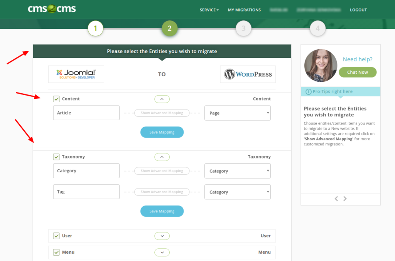Viewport: 395px width, 261px height.
Task: Show previous pro-tip arrow
Action: tap(336, 199)
